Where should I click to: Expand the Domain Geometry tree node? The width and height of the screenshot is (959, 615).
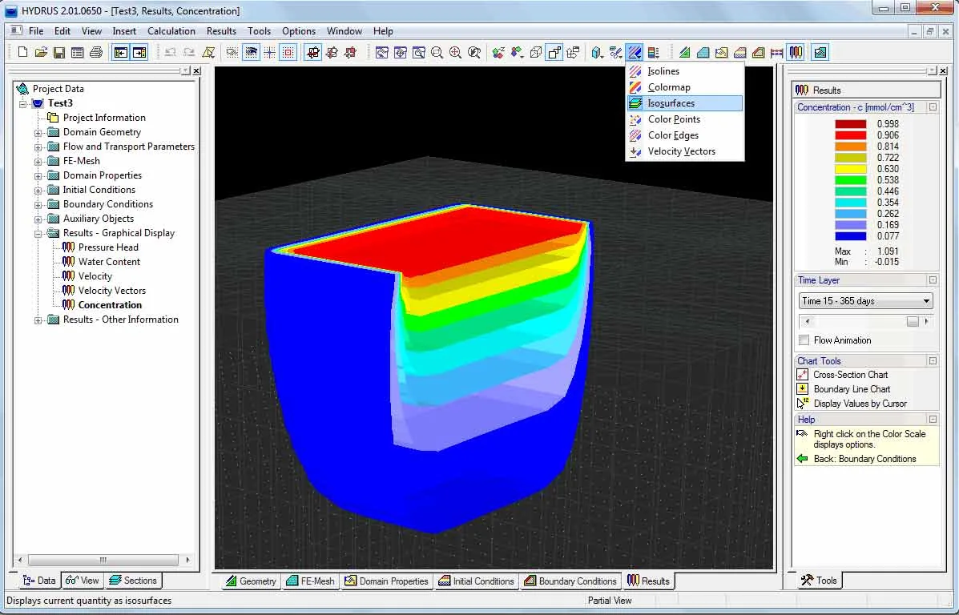click(38, 133)
